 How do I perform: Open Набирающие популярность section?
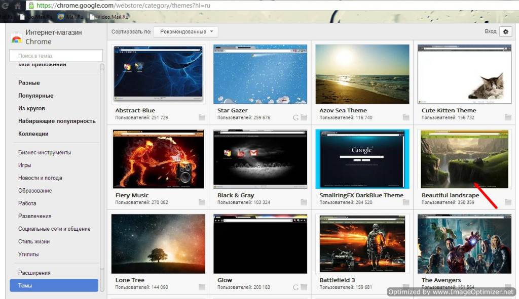(57, 121)
